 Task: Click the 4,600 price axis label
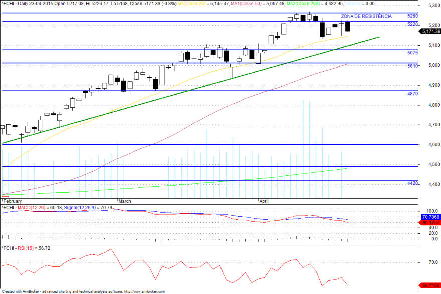434,144
